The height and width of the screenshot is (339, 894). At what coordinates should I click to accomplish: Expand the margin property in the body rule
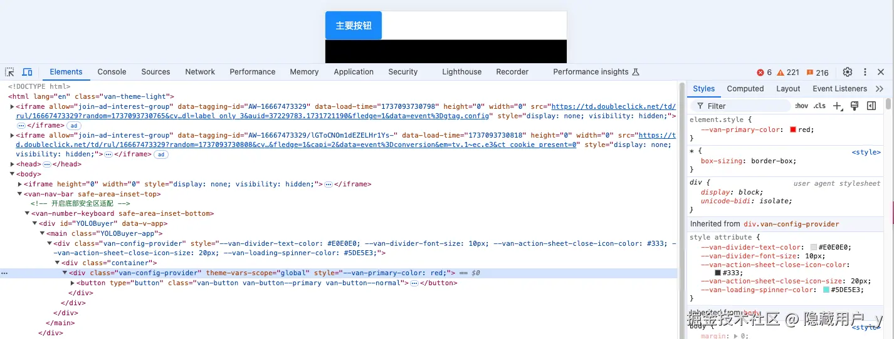[x=737, y=336]
